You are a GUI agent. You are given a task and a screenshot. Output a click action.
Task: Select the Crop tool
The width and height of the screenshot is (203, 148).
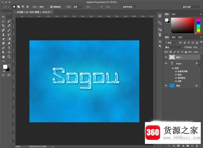click(x=3, y=26)
